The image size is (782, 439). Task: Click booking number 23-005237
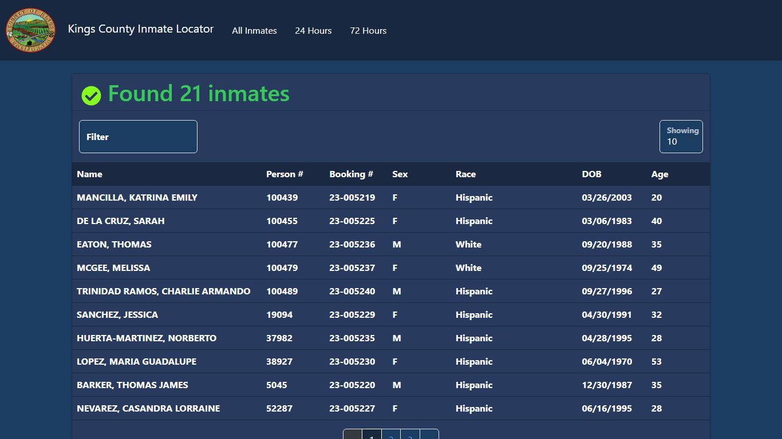tap(352, 268)
